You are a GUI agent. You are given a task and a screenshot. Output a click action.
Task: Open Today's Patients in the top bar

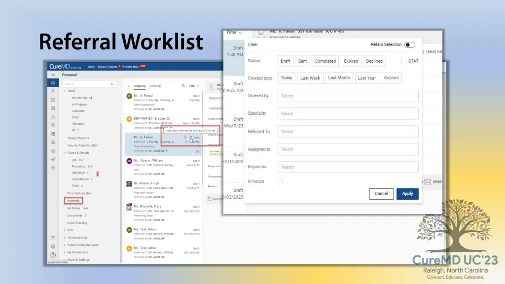108,67
